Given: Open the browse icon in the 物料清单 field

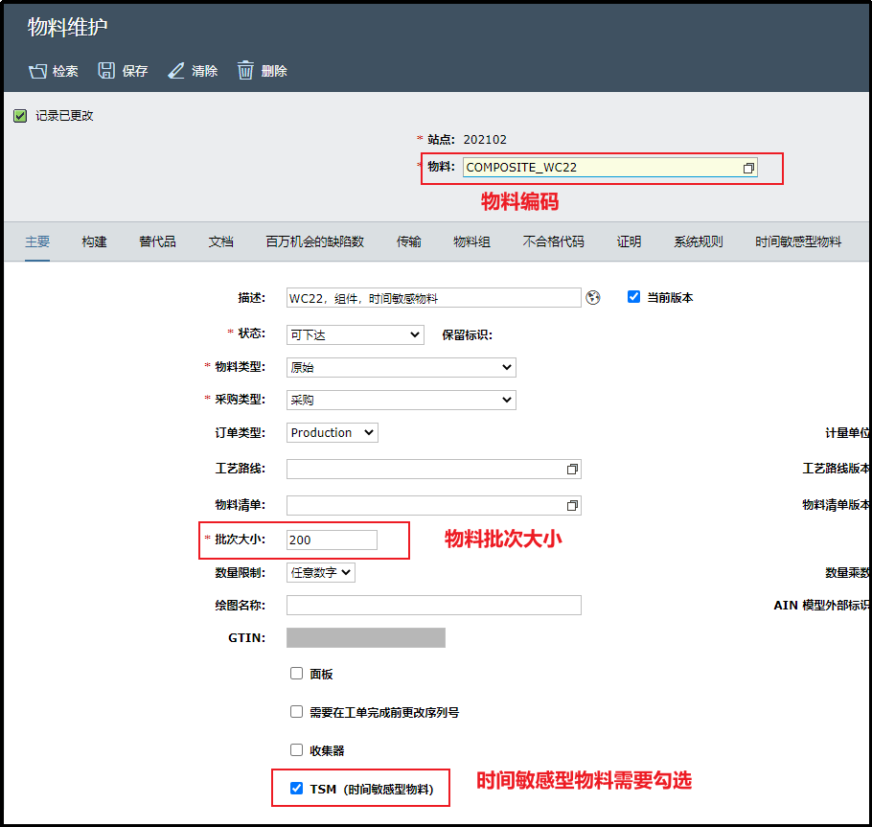Looking at the screenshot, I should (x=572, y=506).
